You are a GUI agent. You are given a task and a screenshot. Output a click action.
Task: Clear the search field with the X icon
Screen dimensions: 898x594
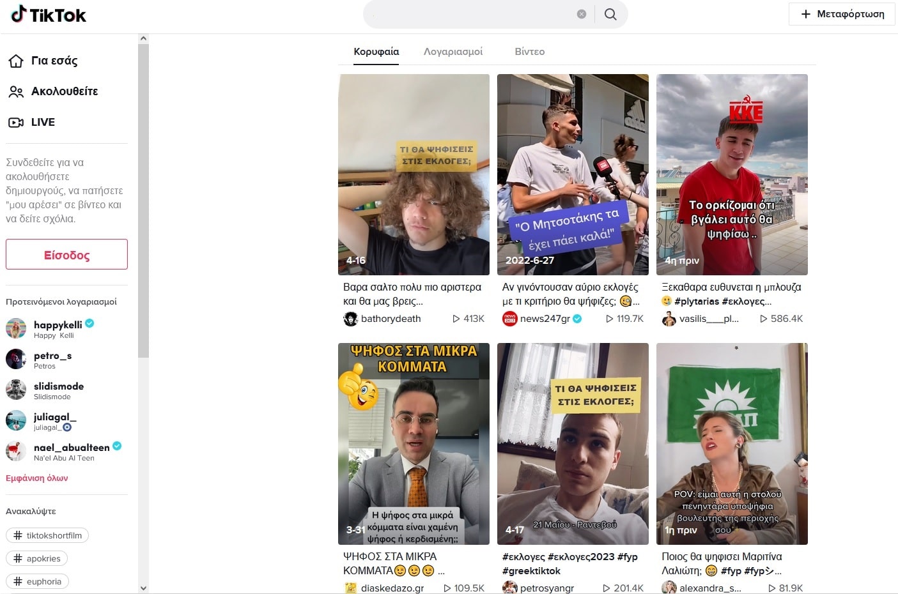582,14
